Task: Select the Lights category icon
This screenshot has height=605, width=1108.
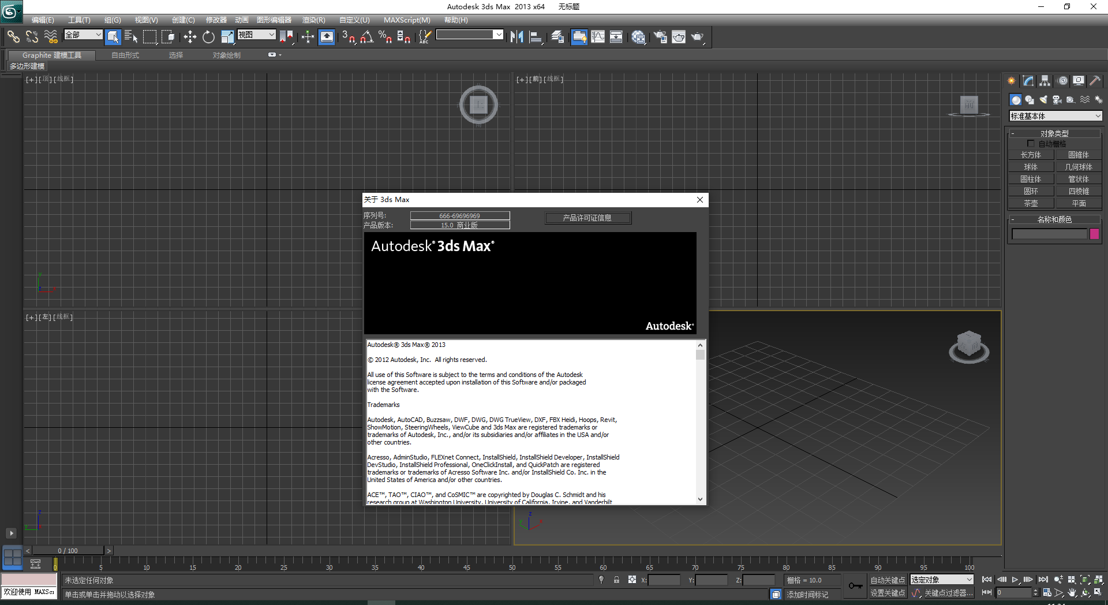Action: (1043, 100)
